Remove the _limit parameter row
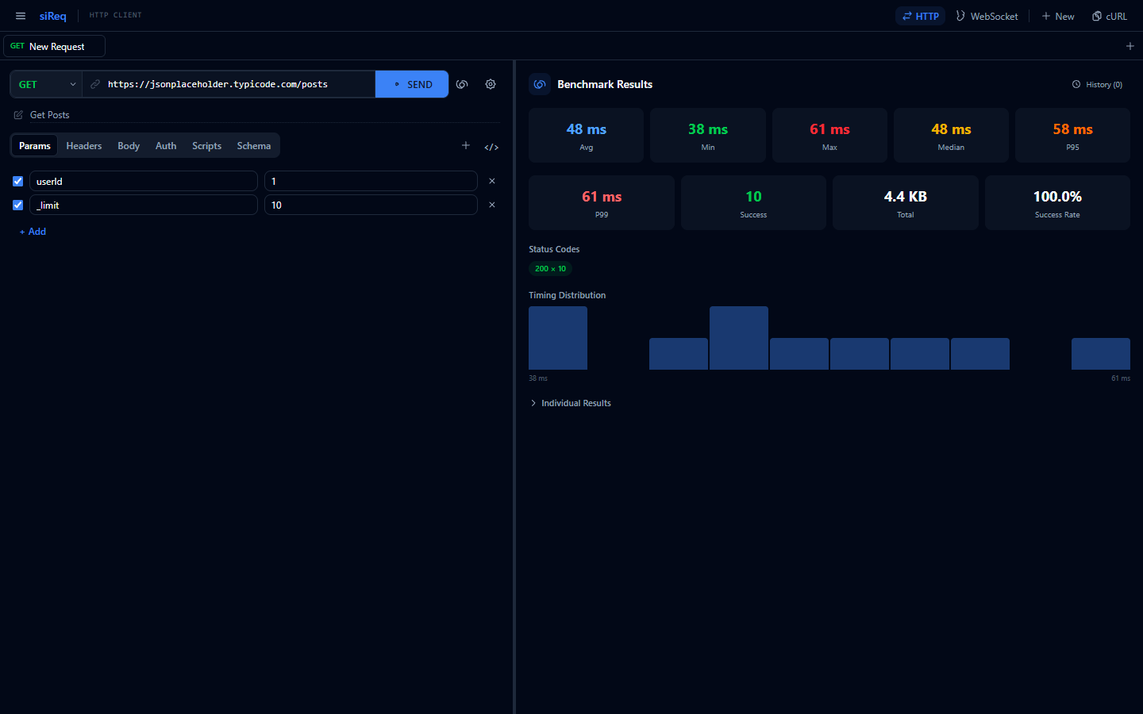Screen dimensions: 1143x714 pos(492,205)
